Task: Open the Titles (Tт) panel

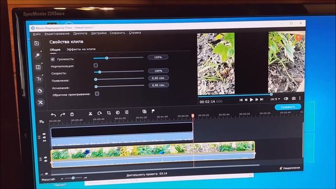Action: [39, 79]
